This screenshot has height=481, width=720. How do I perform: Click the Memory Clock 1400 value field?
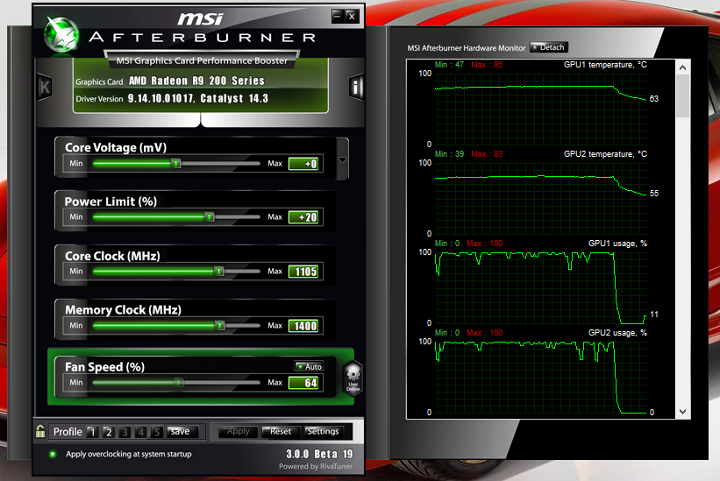click(303, 326)
